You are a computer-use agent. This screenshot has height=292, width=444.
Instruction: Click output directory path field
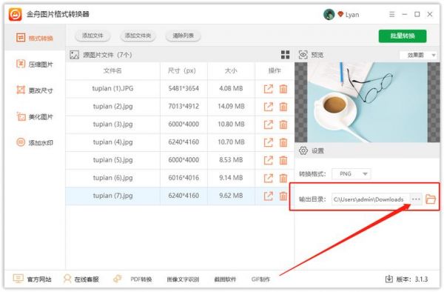(x=371, y=199)
